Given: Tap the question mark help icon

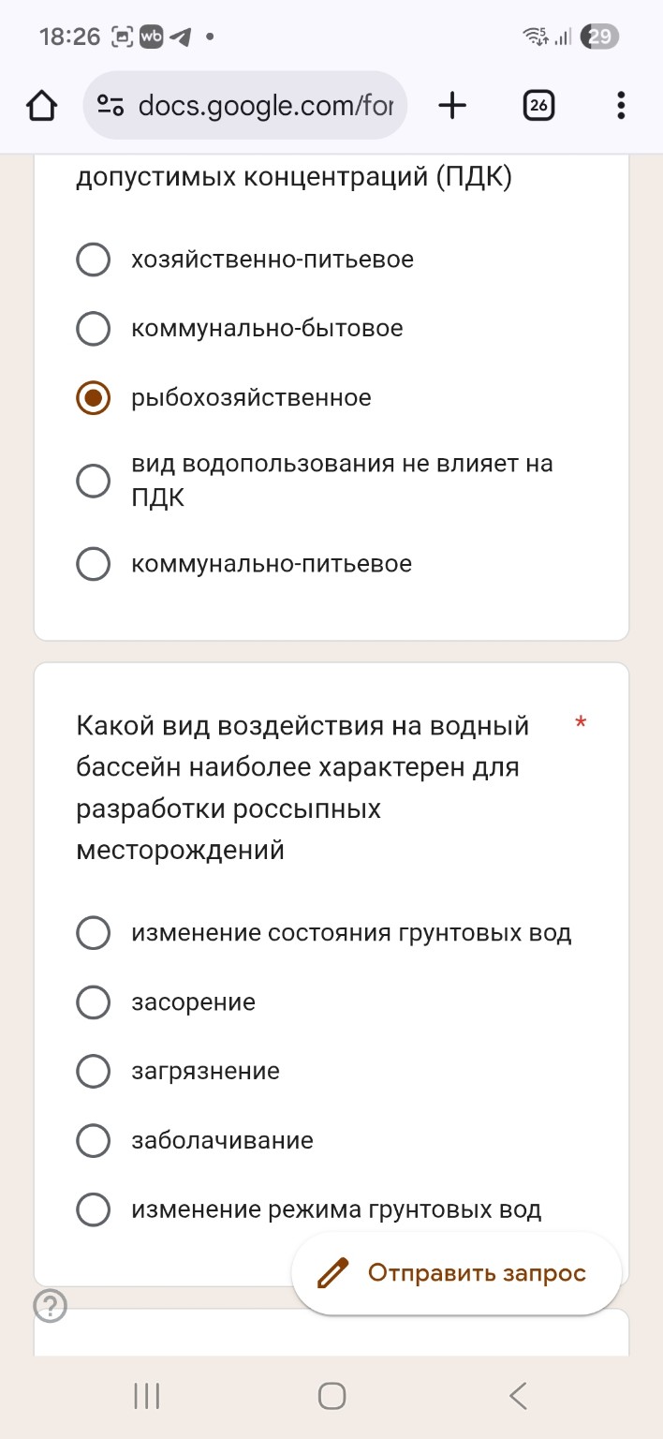Looking at the screenshot, I should 52,1306.
